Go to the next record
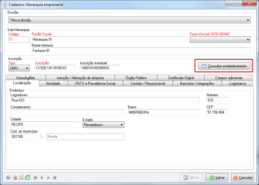Viewport: 259px width, 185px height. point(48,178)
